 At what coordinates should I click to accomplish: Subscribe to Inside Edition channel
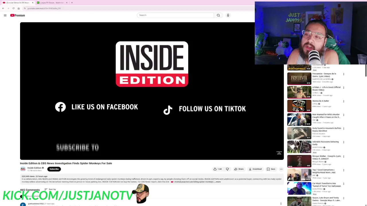point(54,169)
